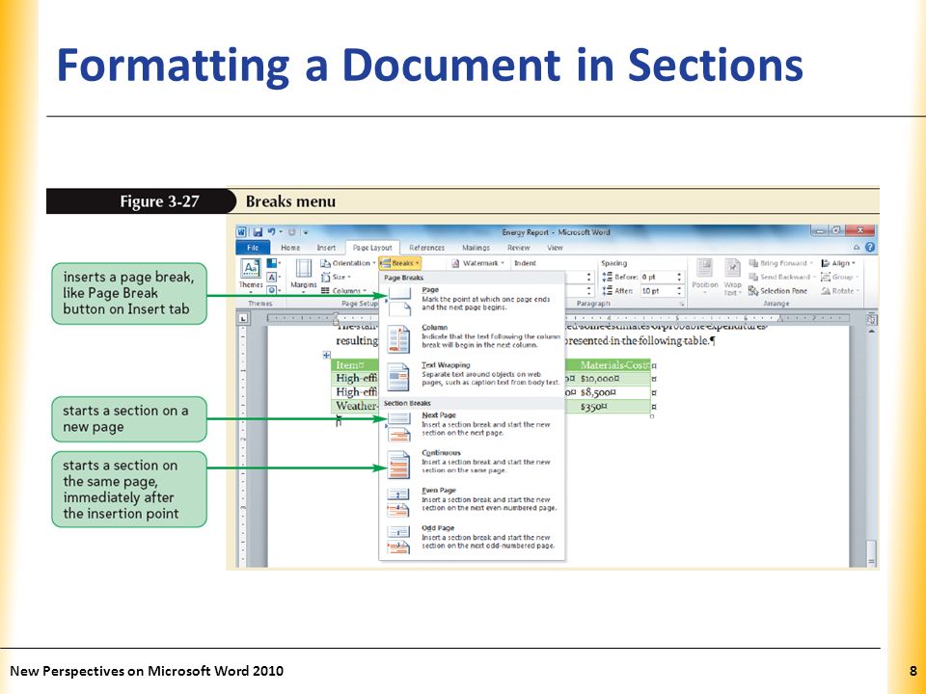Screen dimensions: 926x694
Task: Choose Column break menu item
Action: click(472, 339)
